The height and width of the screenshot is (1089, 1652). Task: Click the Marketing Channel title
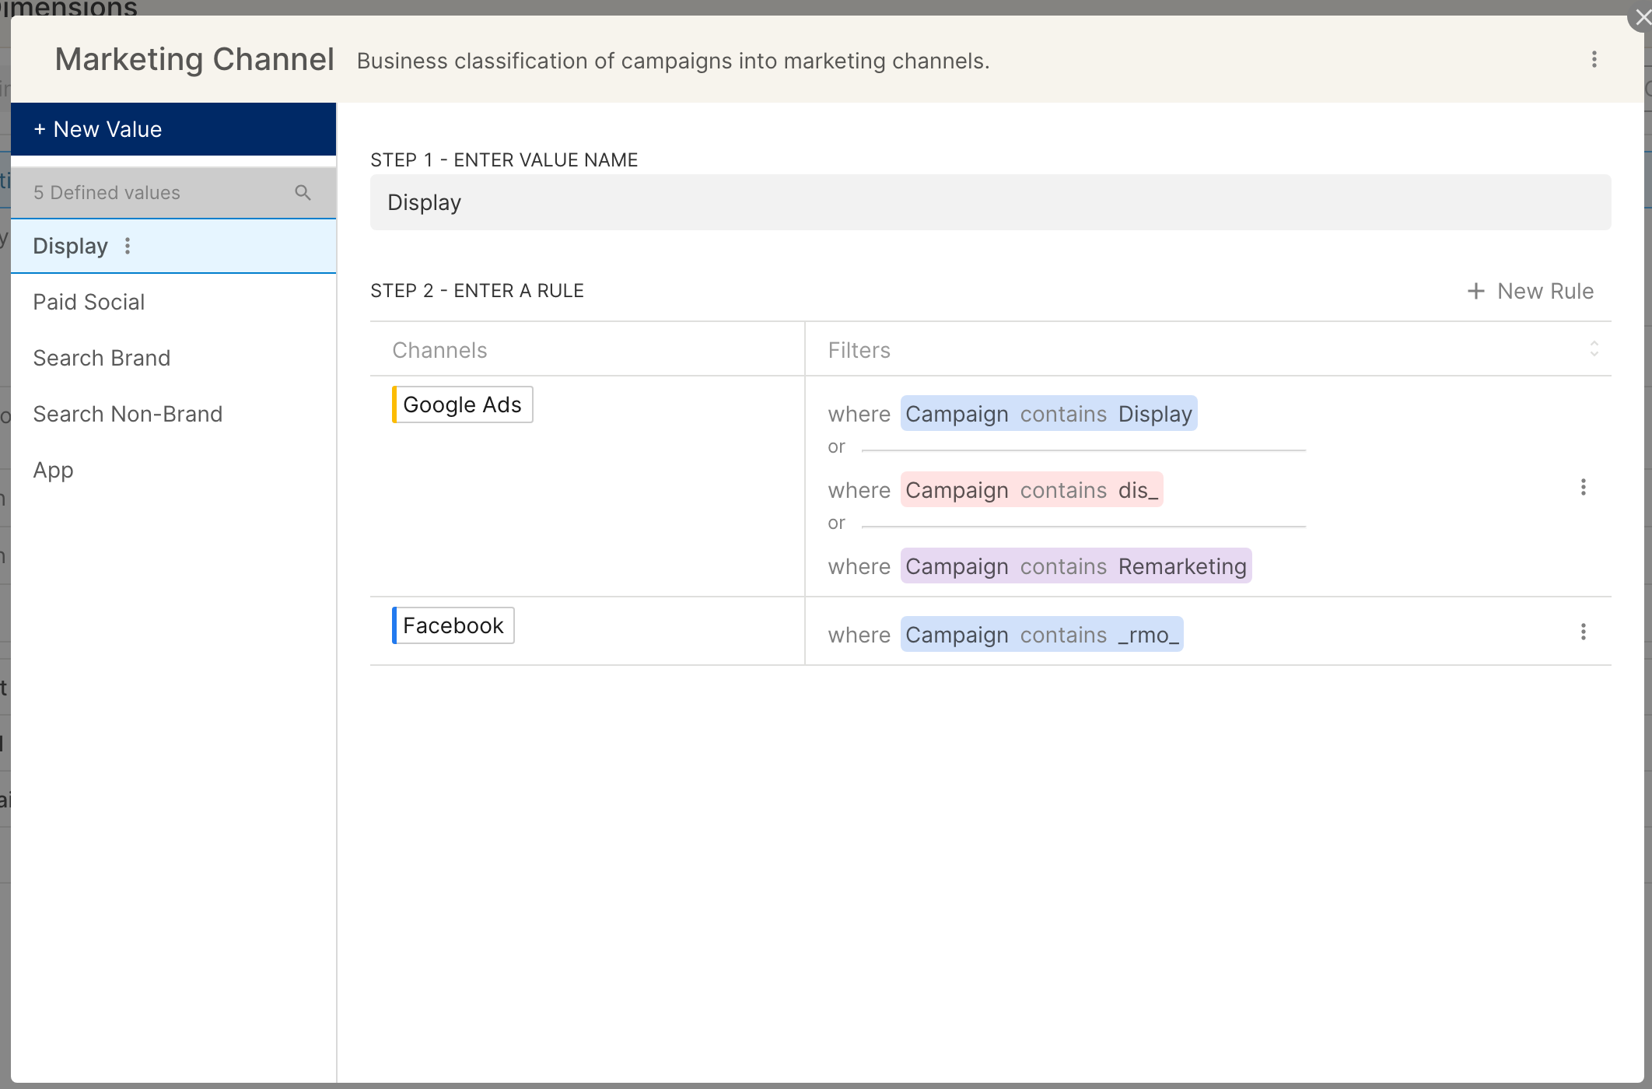(194, 60)
